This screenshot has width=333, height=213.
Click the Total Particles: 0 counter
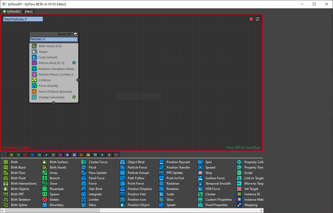point(23,19)
